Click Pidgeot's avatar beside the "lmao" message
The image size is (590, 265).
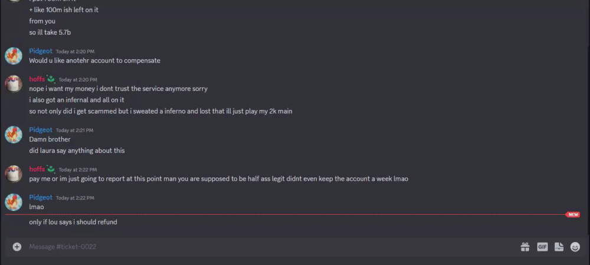14,202
